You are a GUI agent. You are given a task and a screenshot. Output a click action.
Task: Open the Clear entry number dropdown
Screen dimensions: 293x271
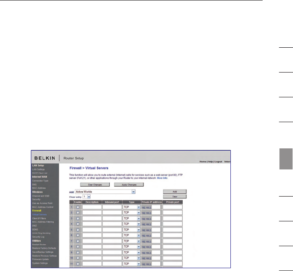pyautogui.click(x=87, y=197)
